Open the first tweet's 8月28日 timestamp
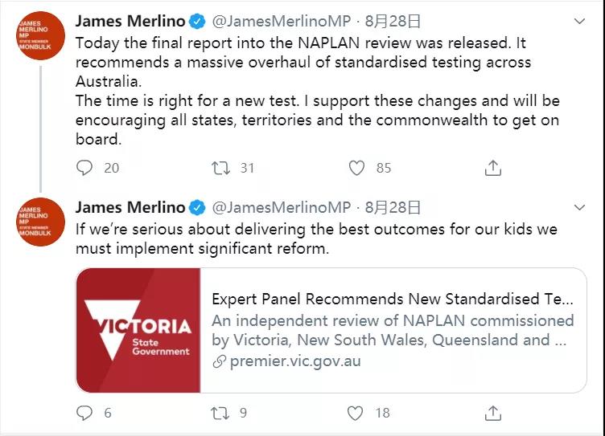 coord(393,21)
